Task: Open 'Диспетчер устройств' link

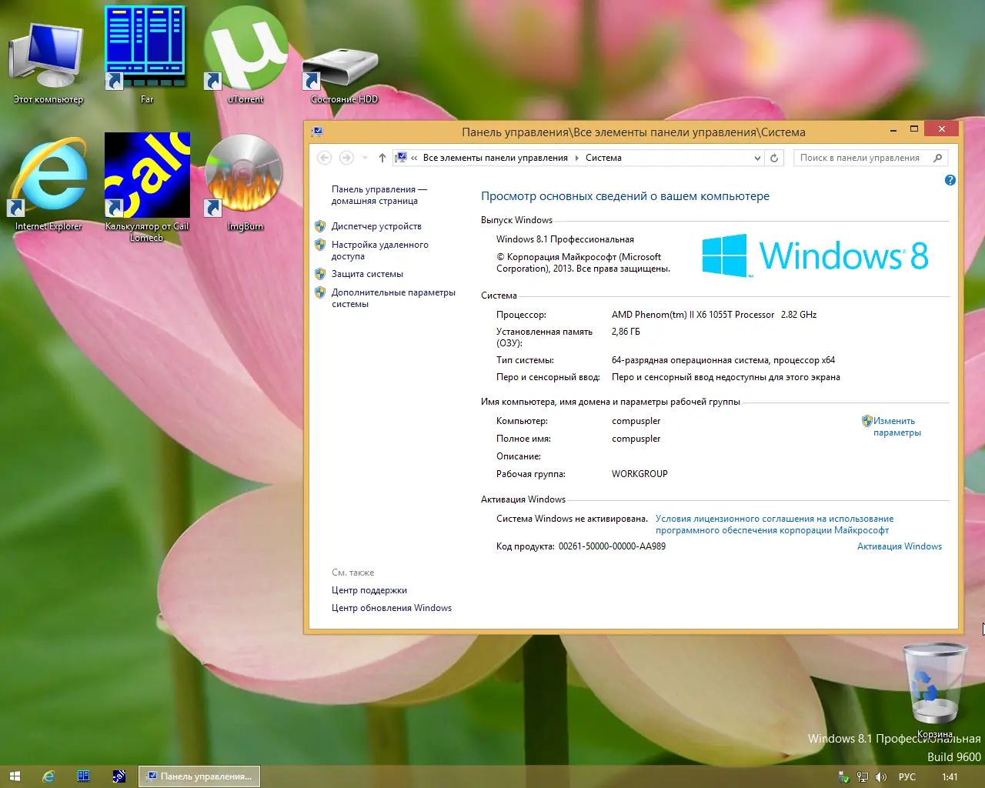Action: click(x=376, y=226)
